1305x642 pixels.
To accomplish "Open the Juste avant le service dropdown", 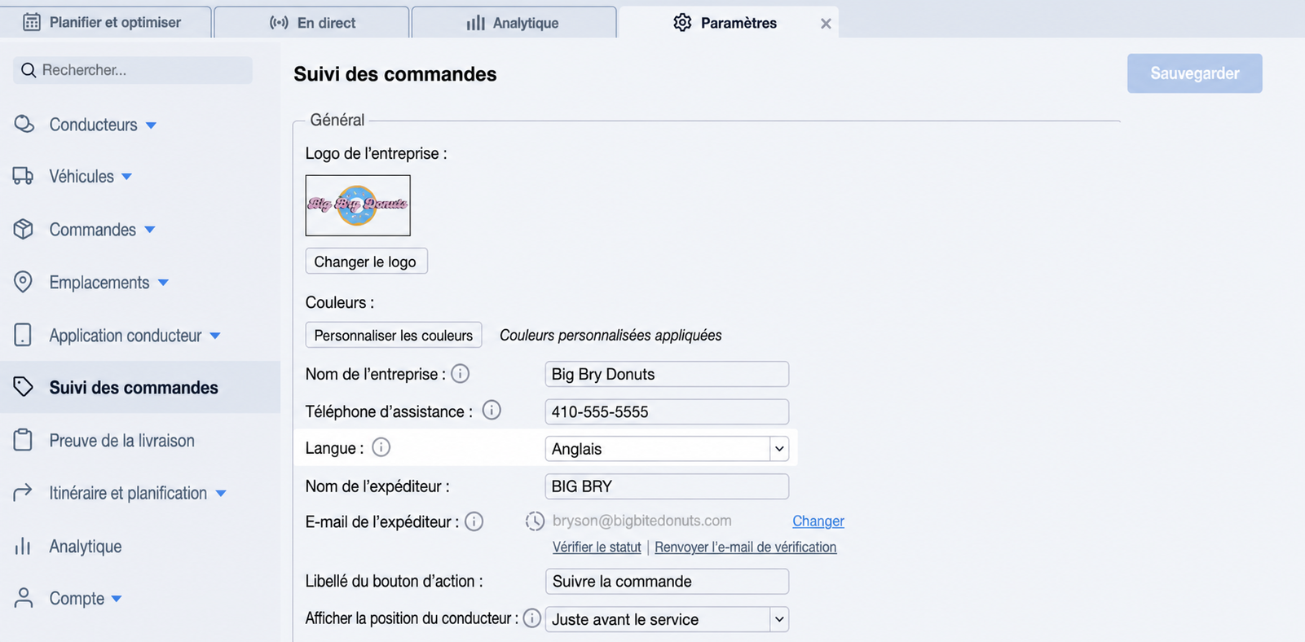I will pos(667,619).
